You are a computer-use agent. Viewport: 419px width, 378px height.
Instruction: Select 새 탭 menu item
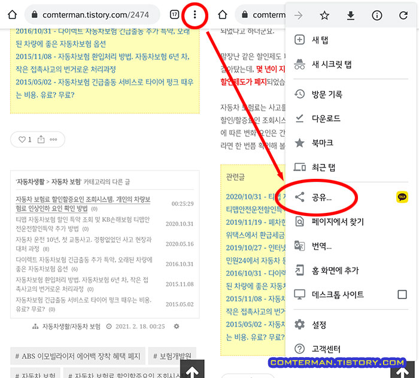click(x=351, y=40)
